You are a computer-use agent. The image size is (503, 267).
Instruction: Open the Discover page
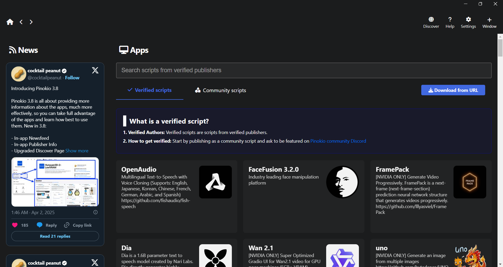(431, 23)
